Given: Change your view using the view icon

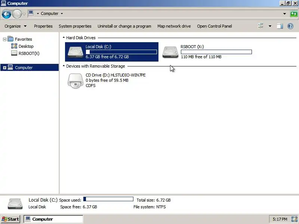Looking at the screenshot, I should coord(261,26).
